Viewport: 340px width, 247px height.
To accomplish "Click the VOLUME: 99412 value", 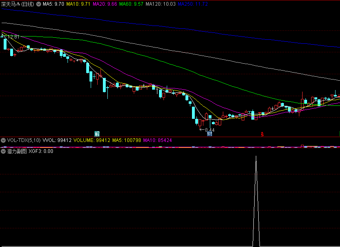I will click(x=92, y=140).
